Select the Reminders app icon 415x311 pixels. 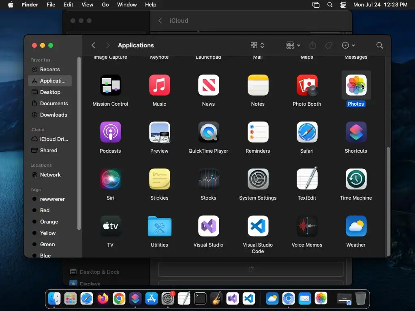[x=258, y=132]
